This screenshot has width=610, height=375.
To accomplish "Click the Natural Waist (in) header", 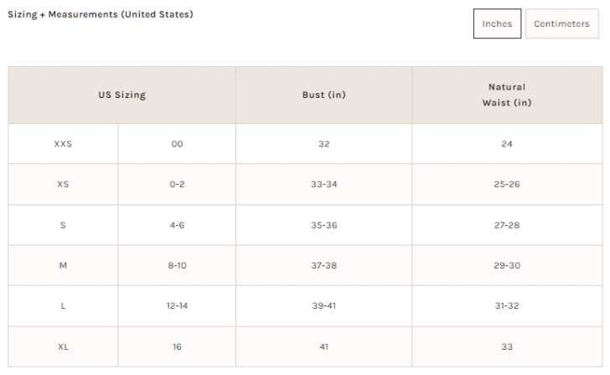I will click(506, 95).
